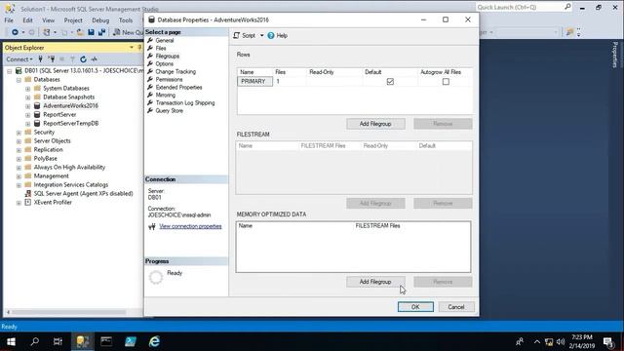Expand the AdventureWorks2016 database node
Screen dimensions: 624x351
pos(28,106)
